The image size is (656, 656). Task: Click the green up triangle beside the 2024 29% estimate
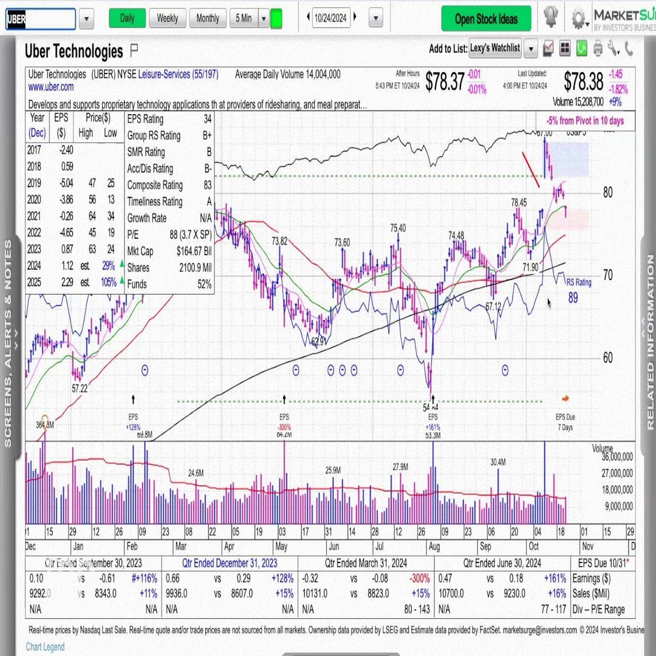click(121, 264)
